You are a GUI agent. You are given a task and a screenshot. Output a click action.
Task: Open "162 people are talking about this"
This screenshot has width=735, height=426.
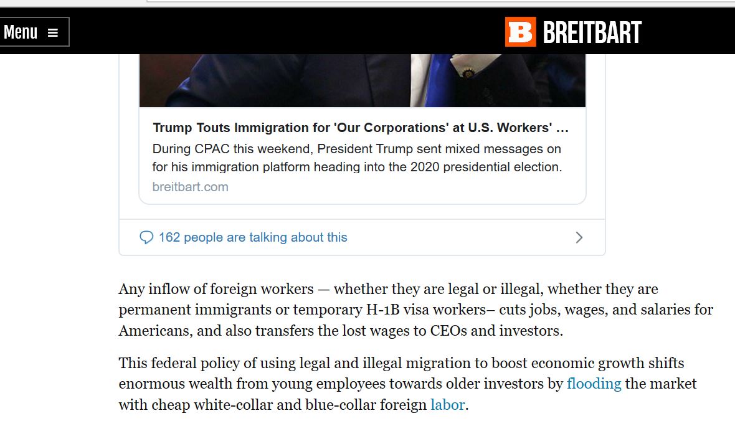coord(252,237)
